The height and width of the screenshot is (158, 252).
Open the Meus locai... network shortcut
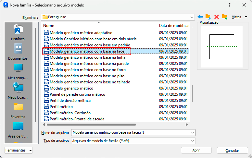tap(18, 91)
